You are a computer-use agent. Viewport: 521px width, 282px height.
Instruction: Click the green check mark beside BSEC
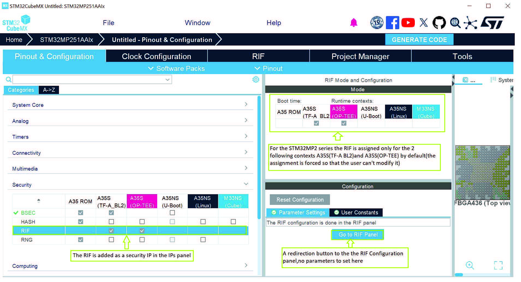pos(16,213)
